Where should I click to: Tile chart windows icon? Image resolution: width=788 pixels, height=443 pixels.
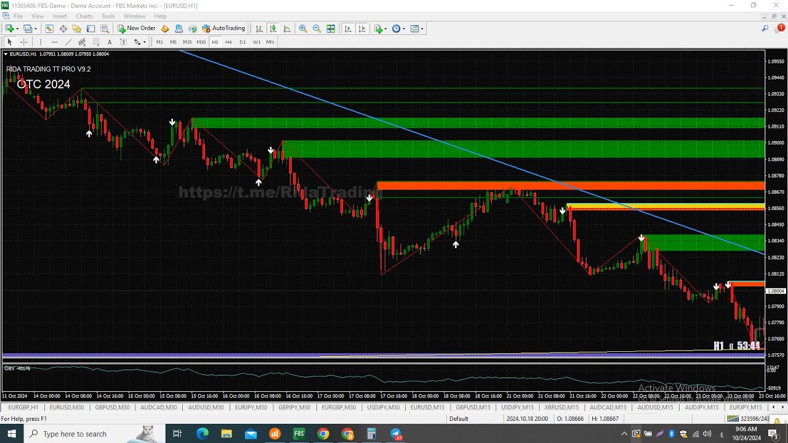click(331, 28)
